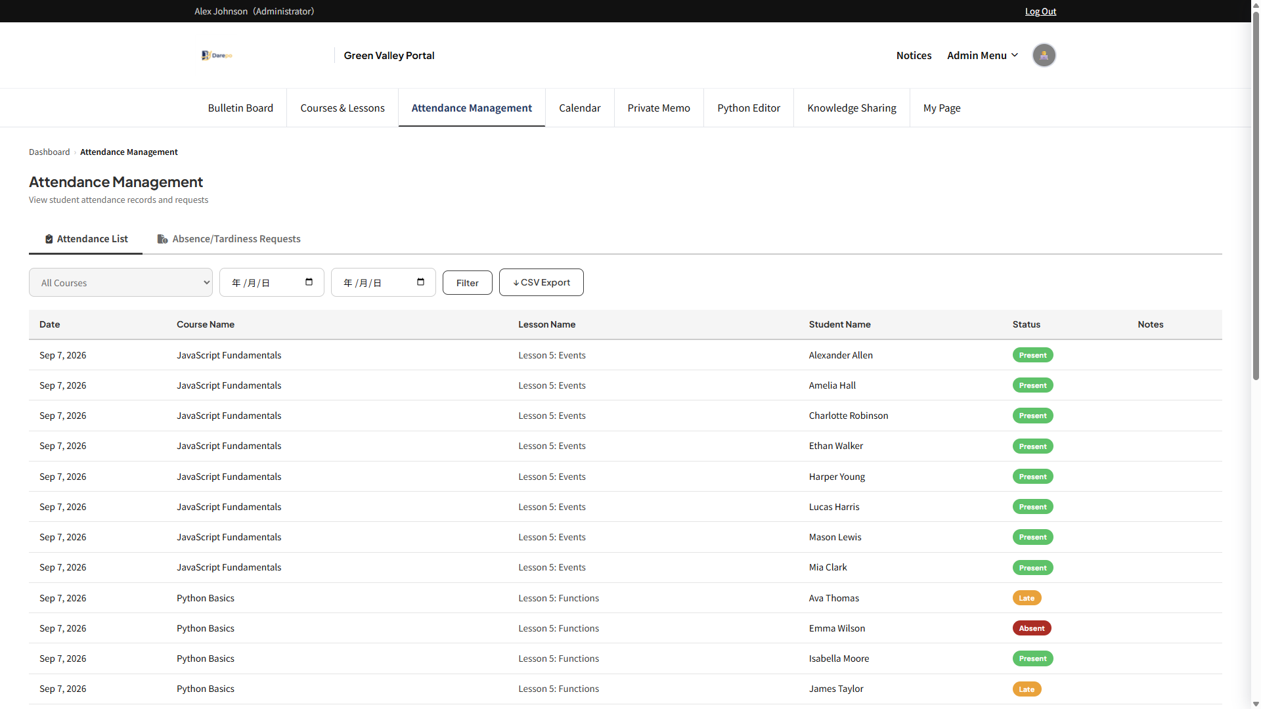
Task: Open the All Courses dropdown
Action: point(121,282)
